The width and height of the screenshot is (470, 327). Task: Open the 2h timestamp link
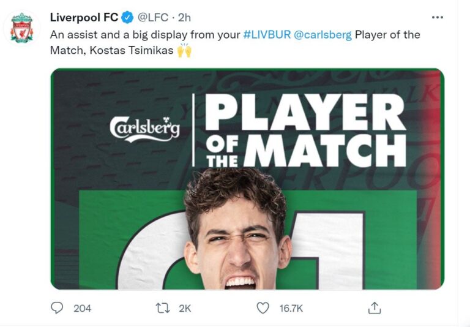184,18
